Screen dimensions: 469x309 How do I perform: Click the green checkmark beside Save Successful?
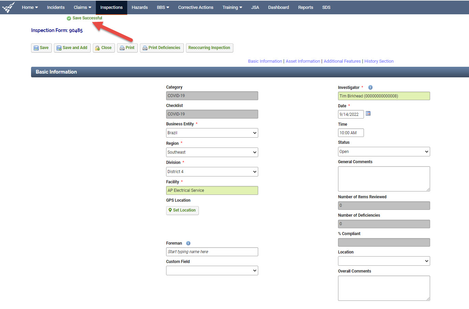tap(68, 18)
